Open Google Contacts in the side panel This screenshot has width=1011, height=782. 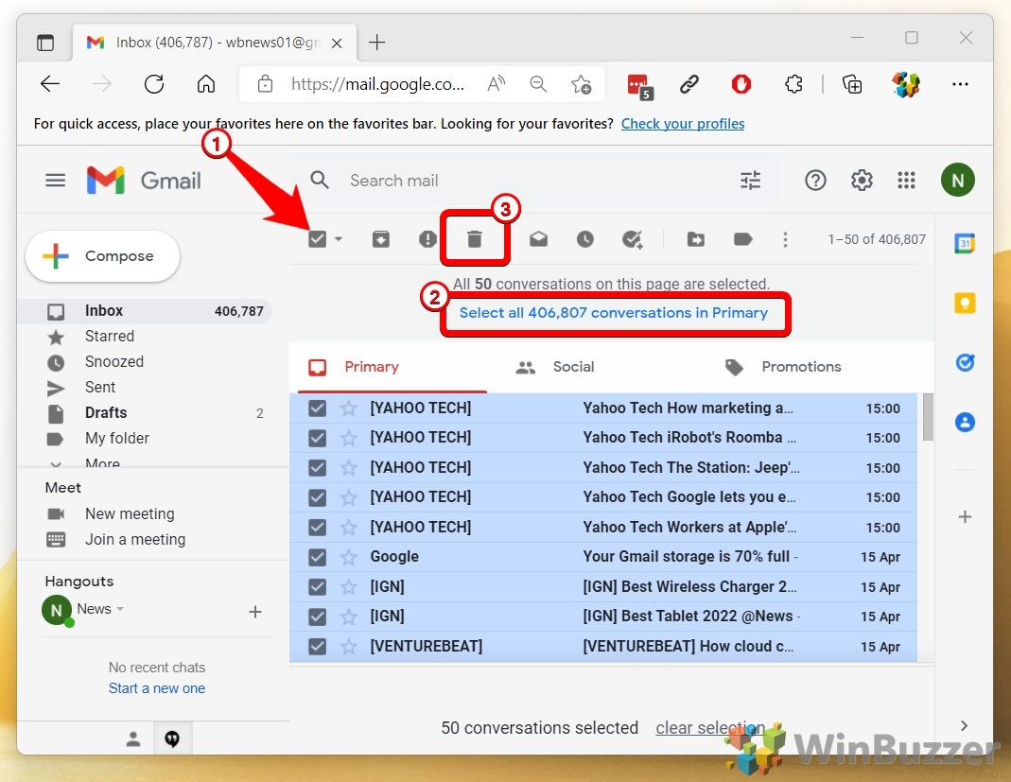965,423
